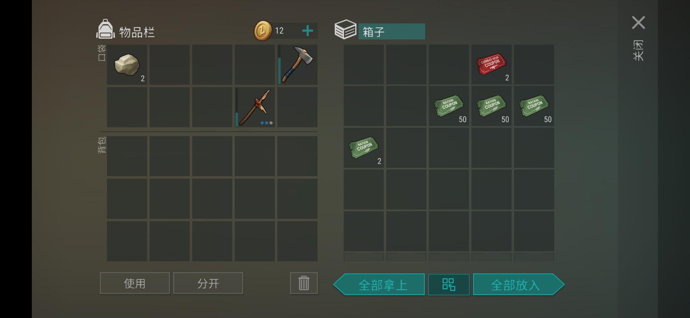Select the rightmost Ration Coupon stack of 50
Screen dimensions: 690x318
534,106
